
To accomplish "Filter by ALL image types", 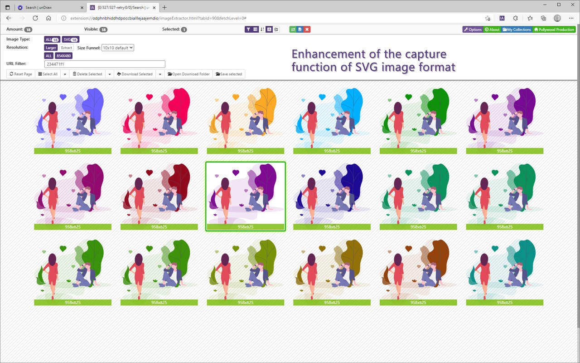I will pos(52,39).
